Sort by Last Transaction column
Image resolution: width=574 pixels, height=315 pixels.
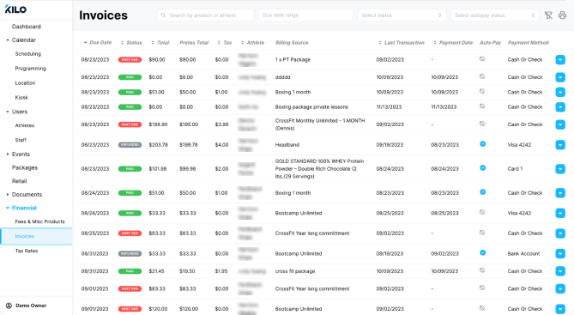click(402, 43)
